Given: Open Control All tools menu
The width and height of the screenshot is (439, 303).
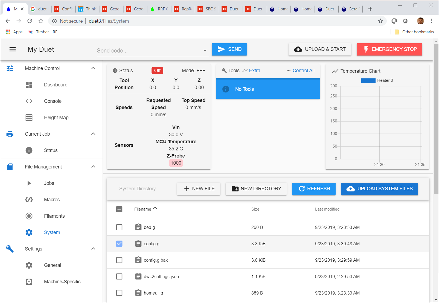Looking at the screenshot, I should click(300, 71).
